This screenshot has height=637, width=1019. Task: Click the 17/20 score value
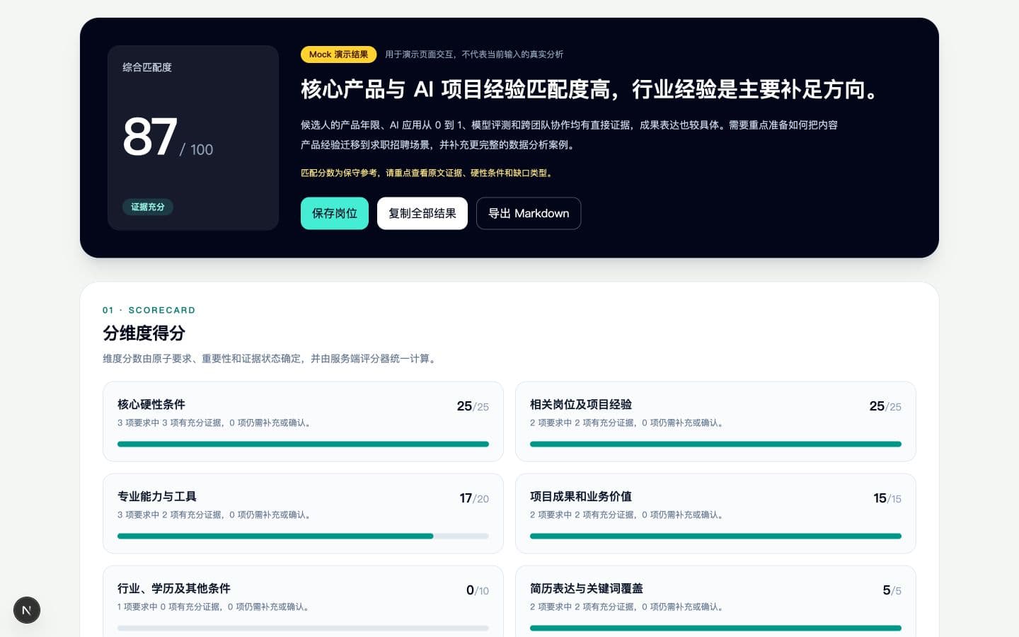coord(474,498)
